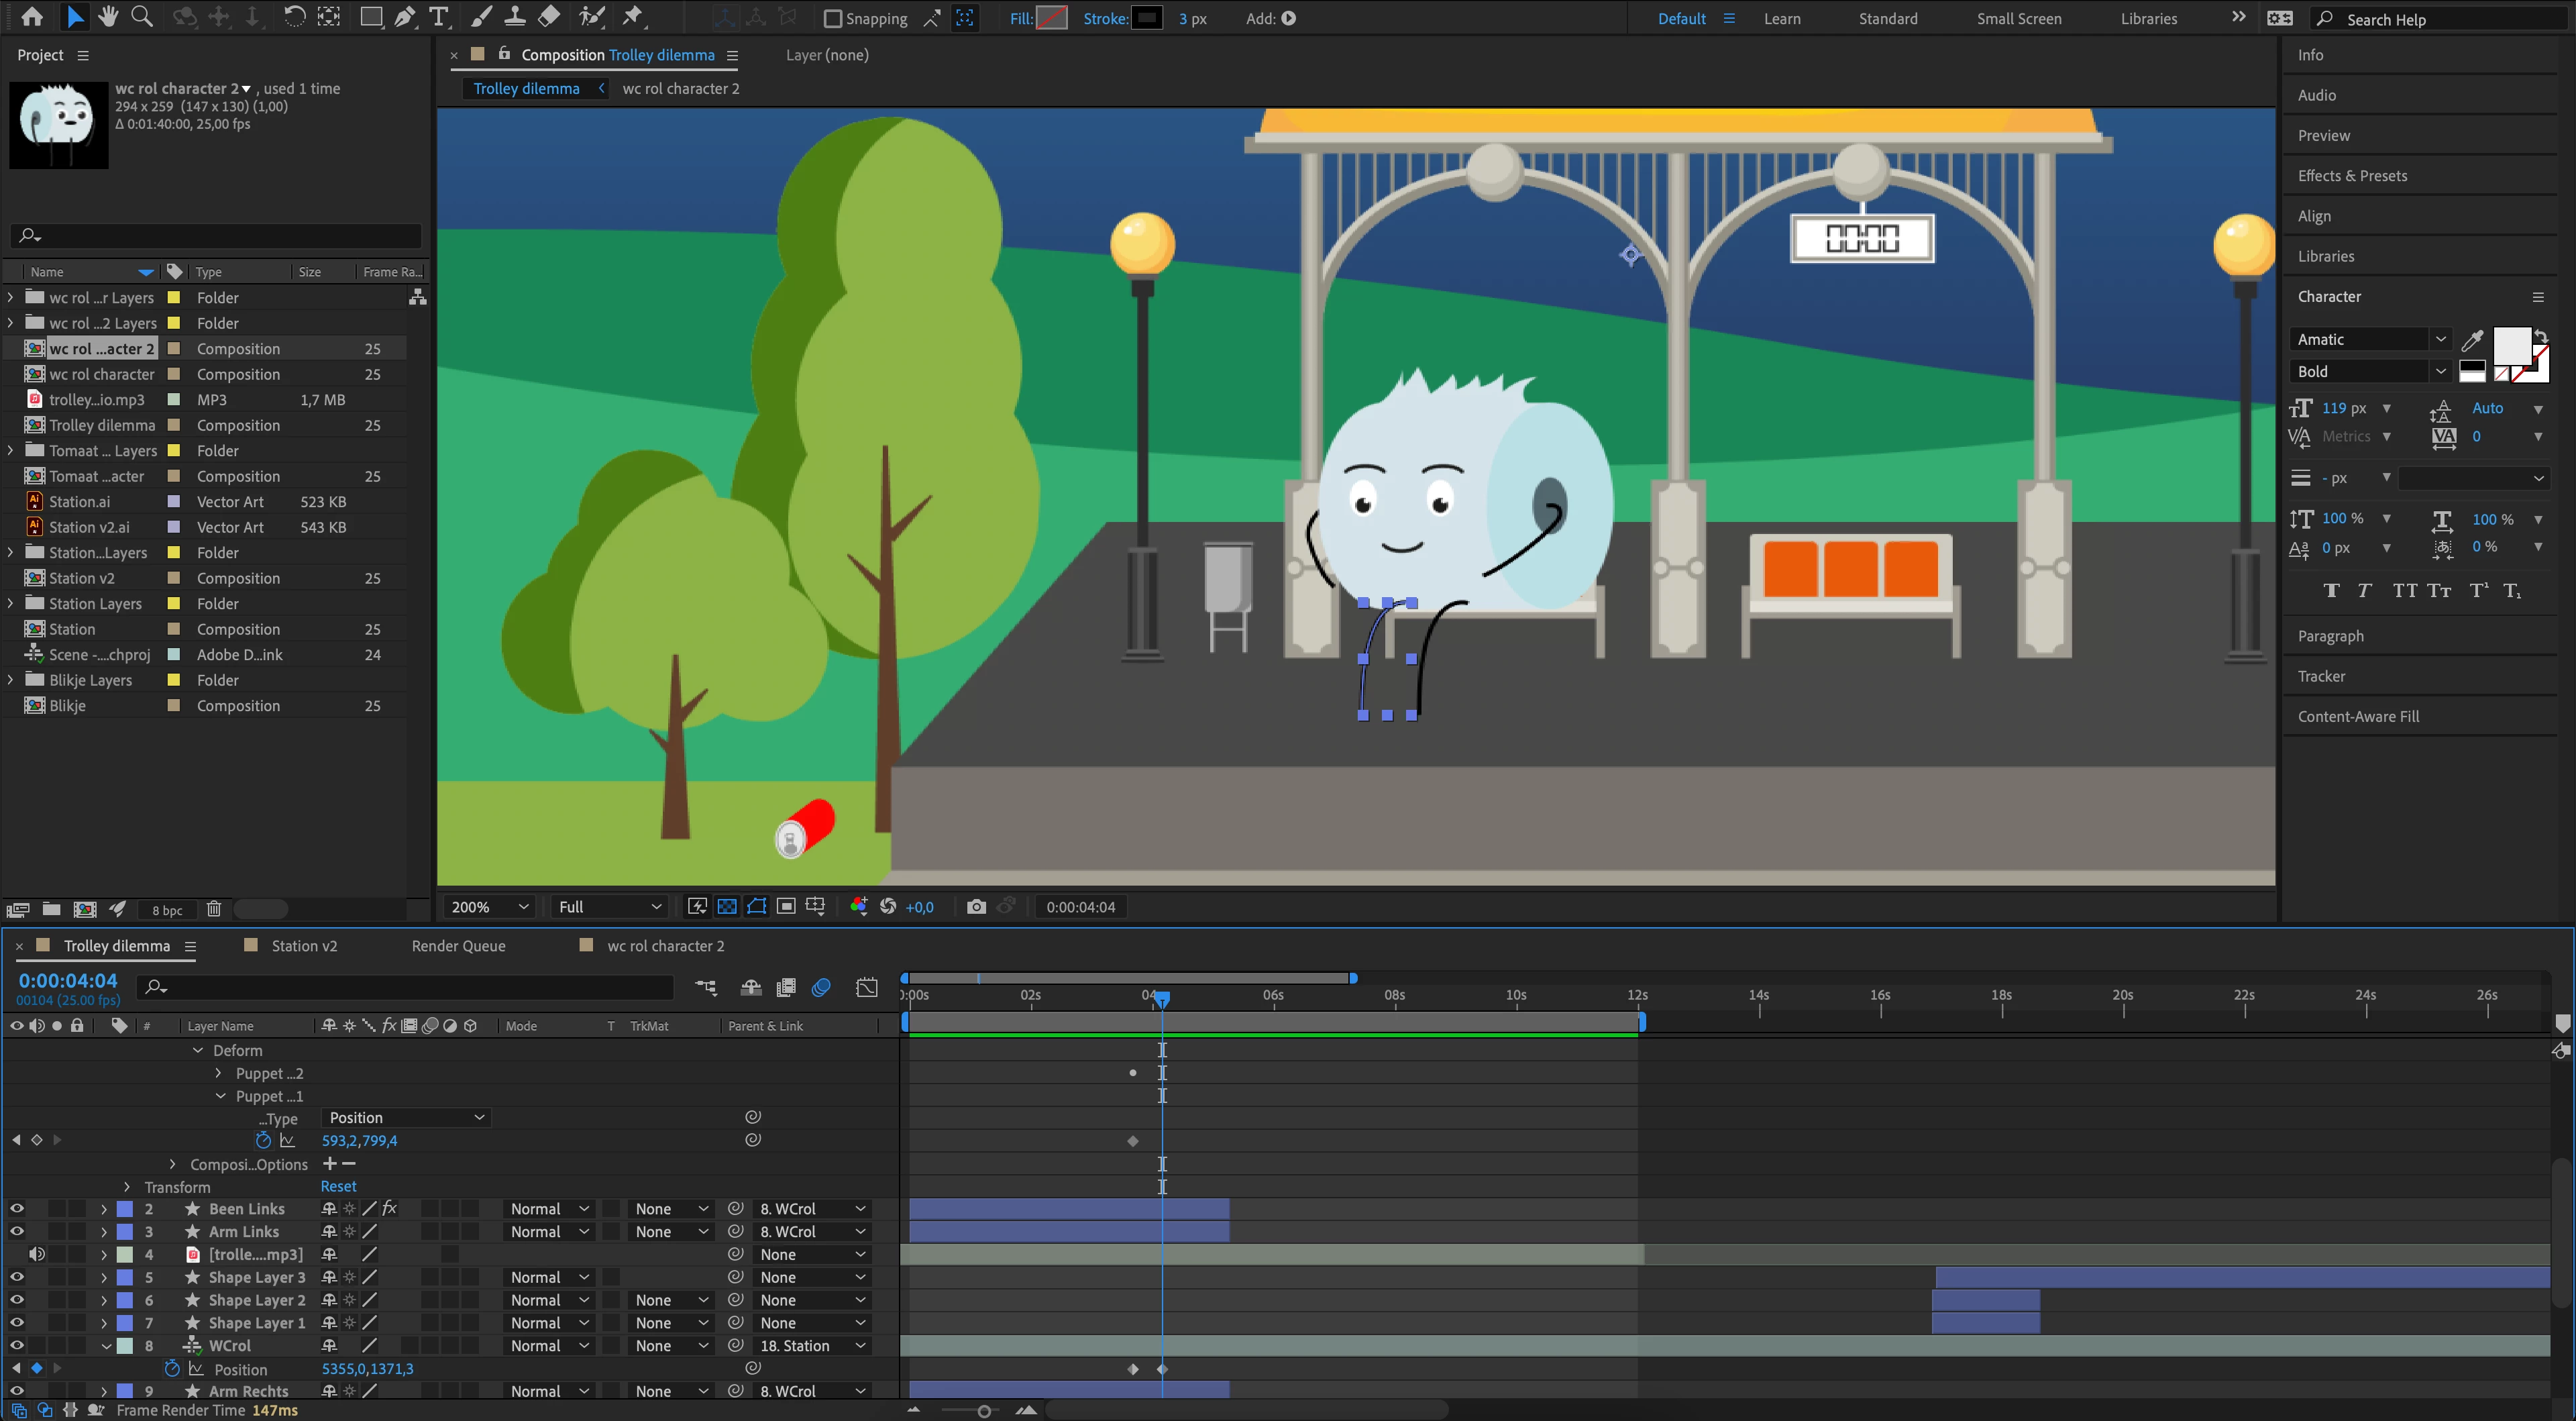Select the Puppet Pin tool
2576x1421 pixels.
point(632,17)
